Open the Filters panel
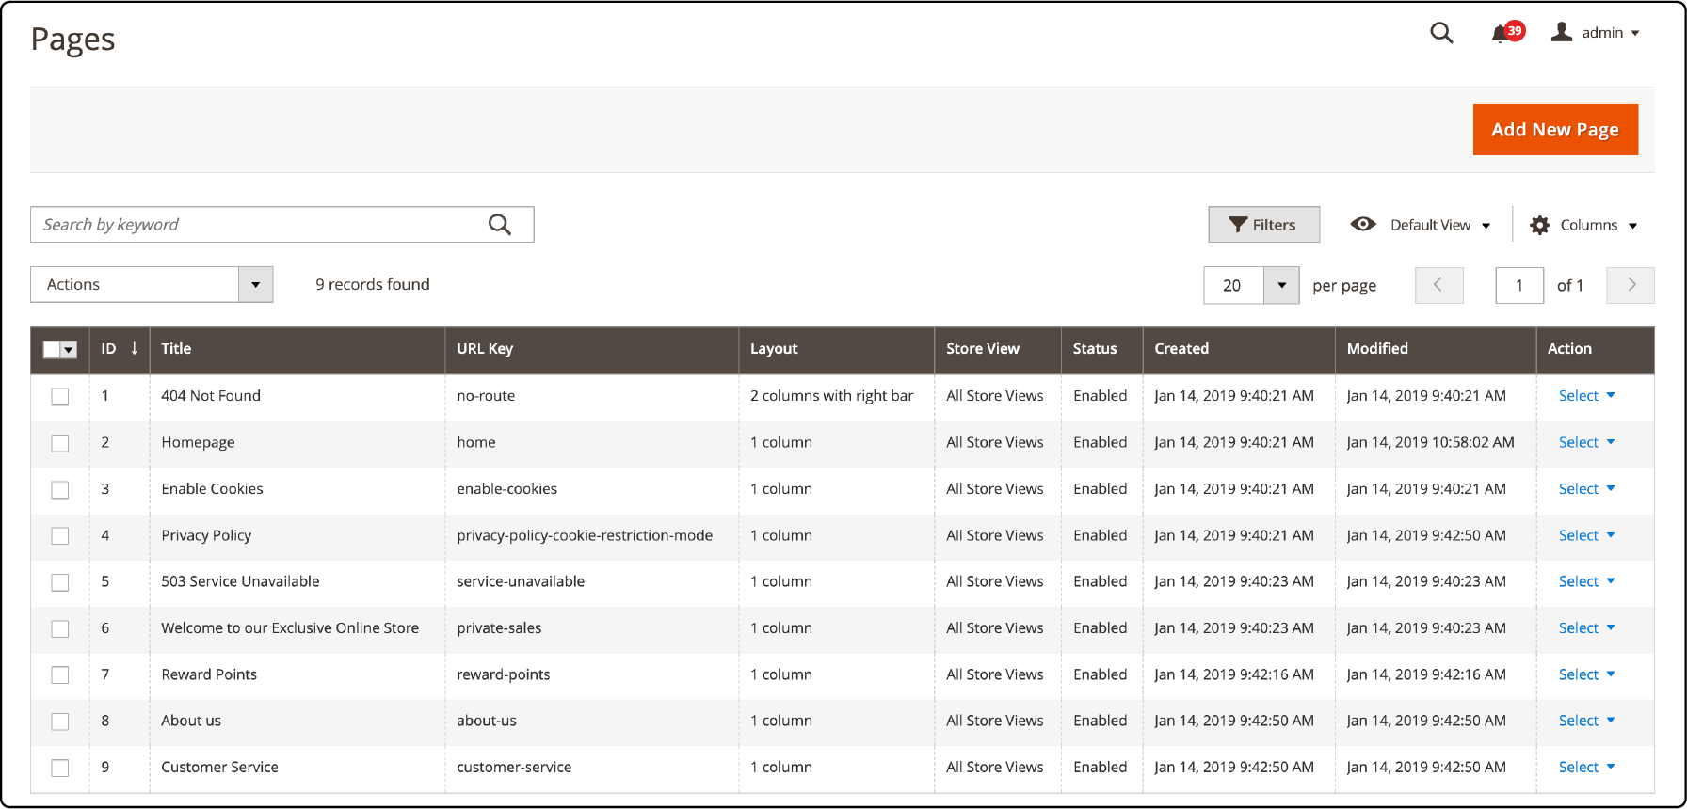Viewport: 1687px width, 809px height. tap(1263, 225)
